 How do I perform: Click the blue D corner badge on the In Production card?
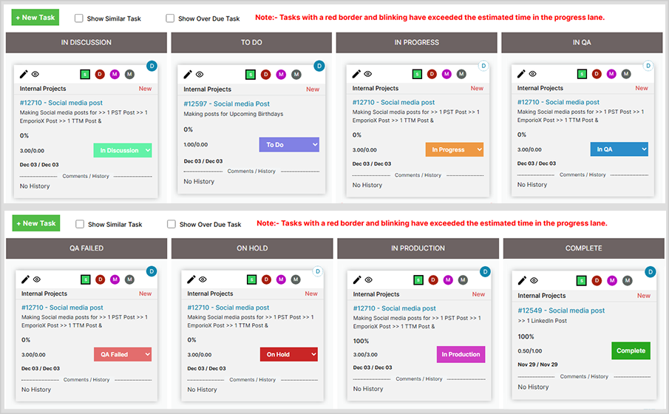(485, 271)
